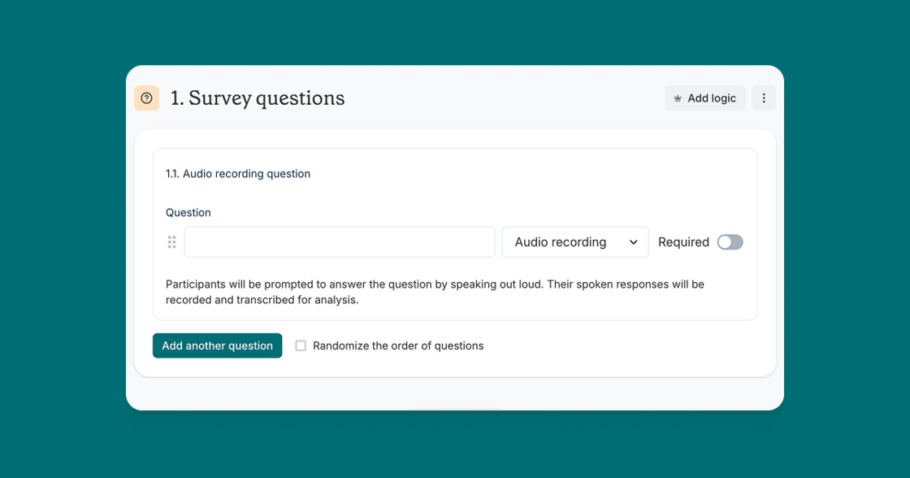
Task: Click empty space right of Randomize option
Action: [634, 345]
